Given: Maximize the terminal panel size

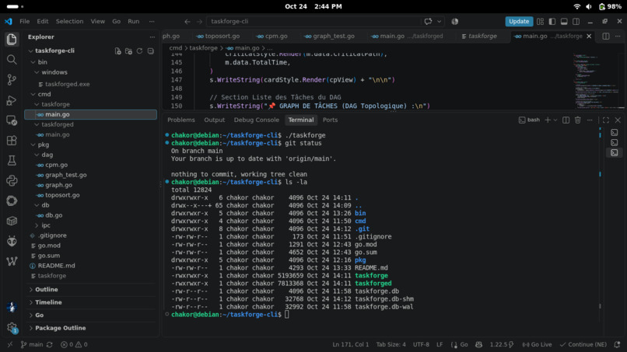Looking at the screenshot, I should (606, 120).
